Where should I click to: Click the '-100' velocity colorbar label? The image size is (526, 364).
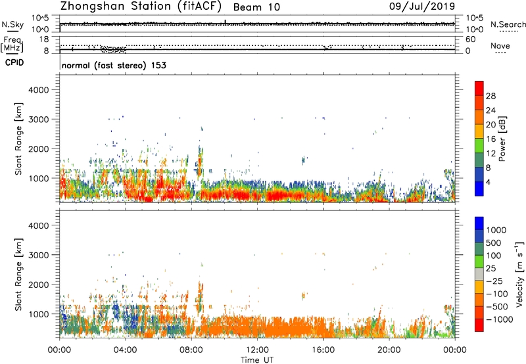click(x=497, y=294)
